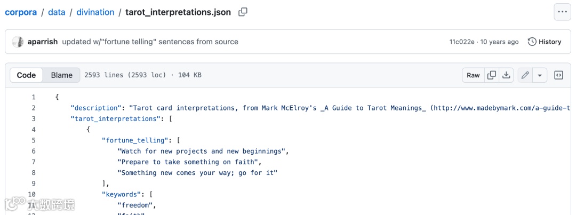Open commit 11c022e

(461, 42)
